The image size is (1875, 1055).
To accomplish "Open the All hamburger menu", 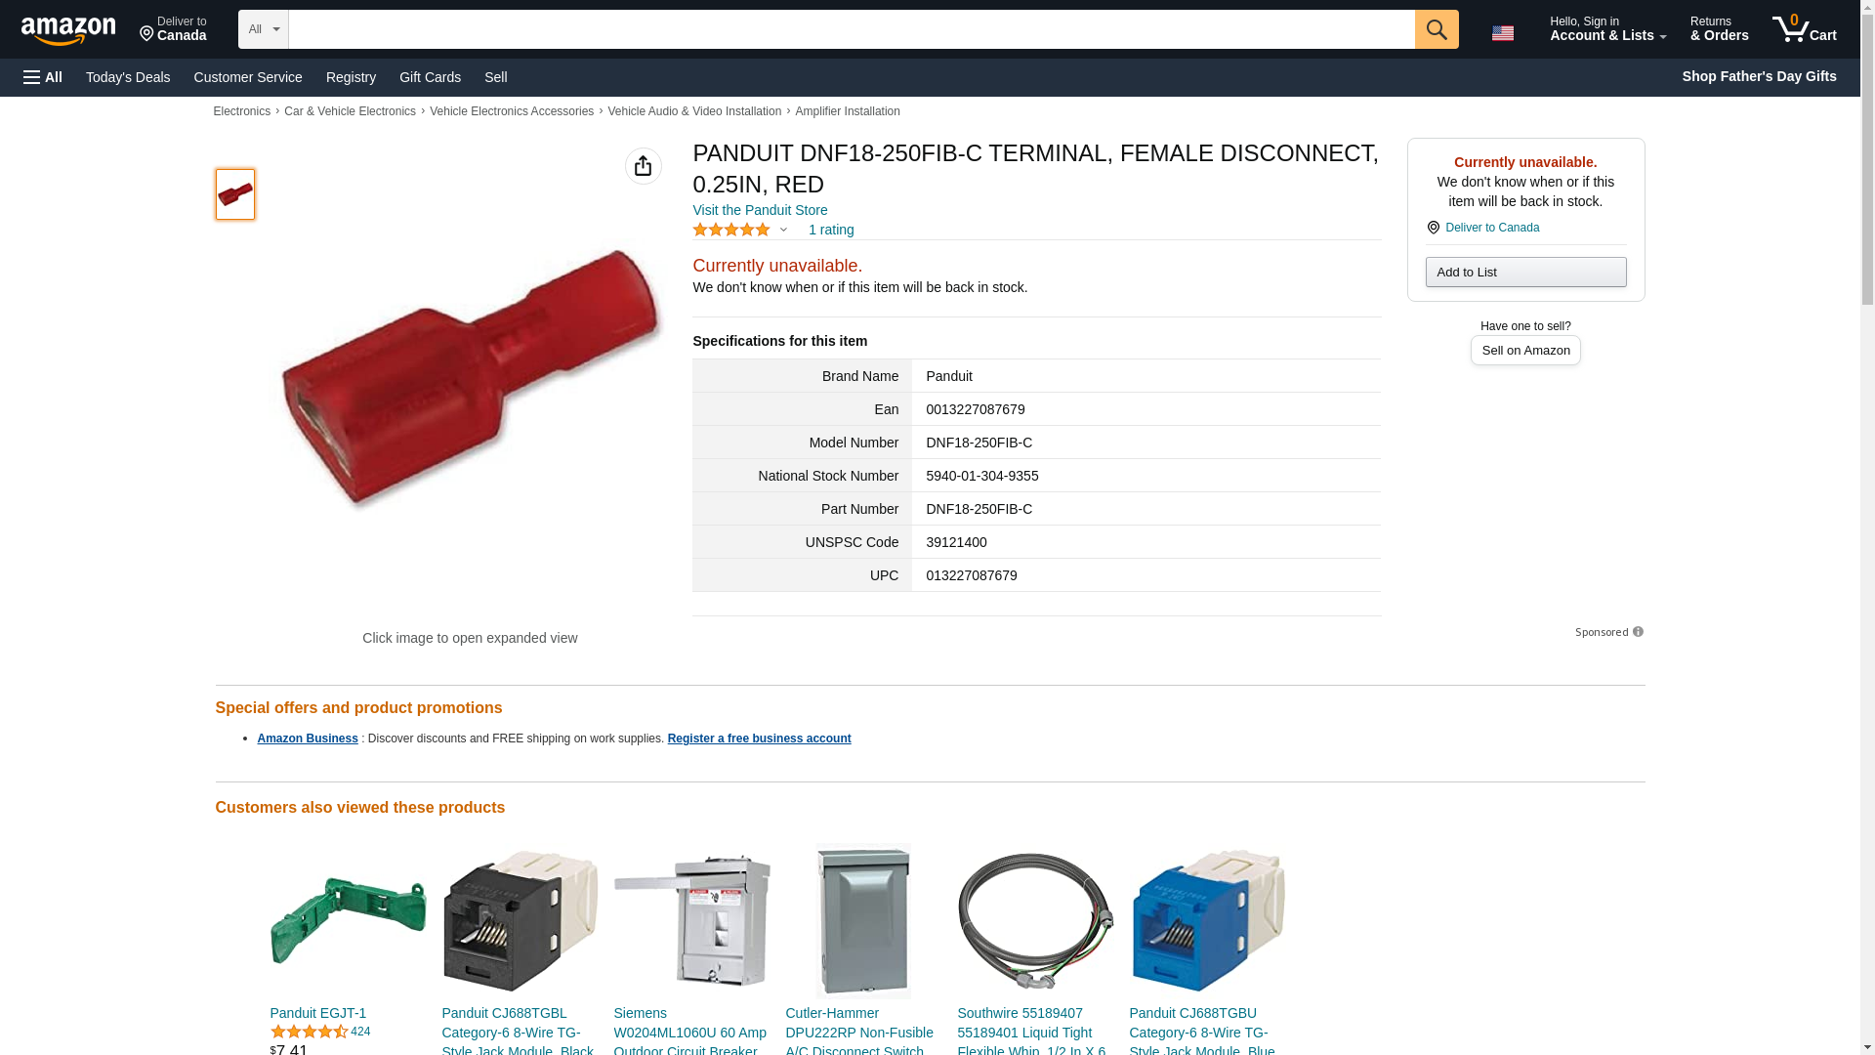I will coord(43,77).
